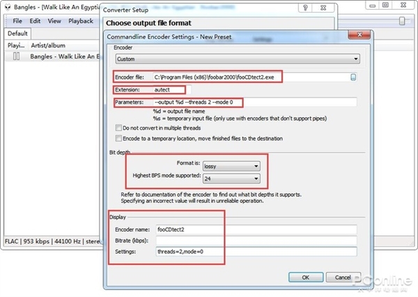Click the browse icon beside Encoder file
The height and width of the screenshot is (297, 418).
click(353, 77)
